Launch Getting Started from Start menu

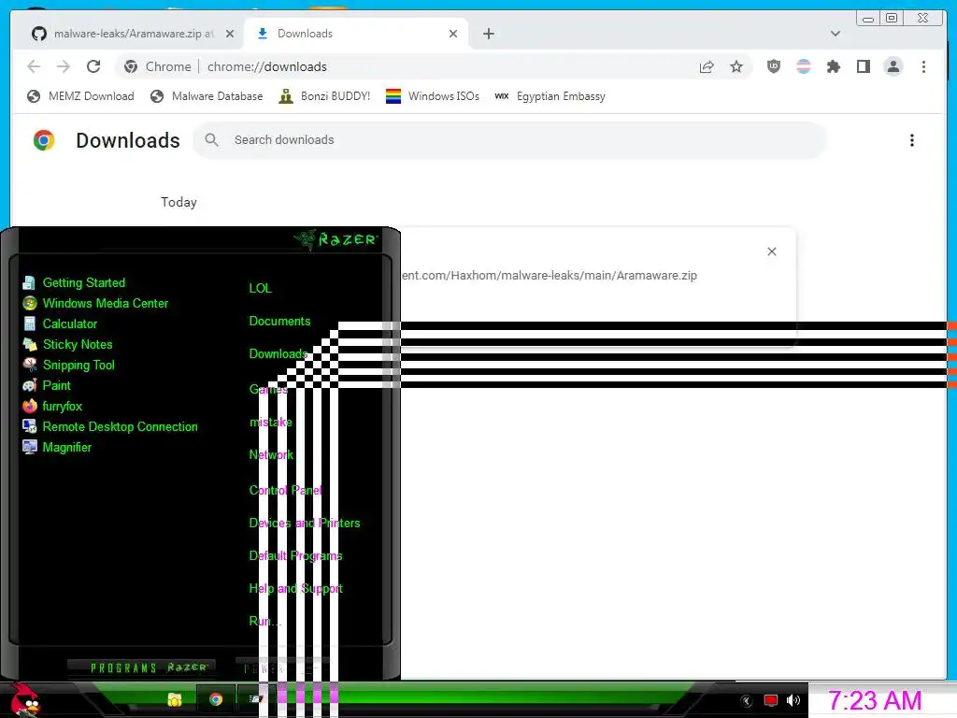(x=74, y=282)
